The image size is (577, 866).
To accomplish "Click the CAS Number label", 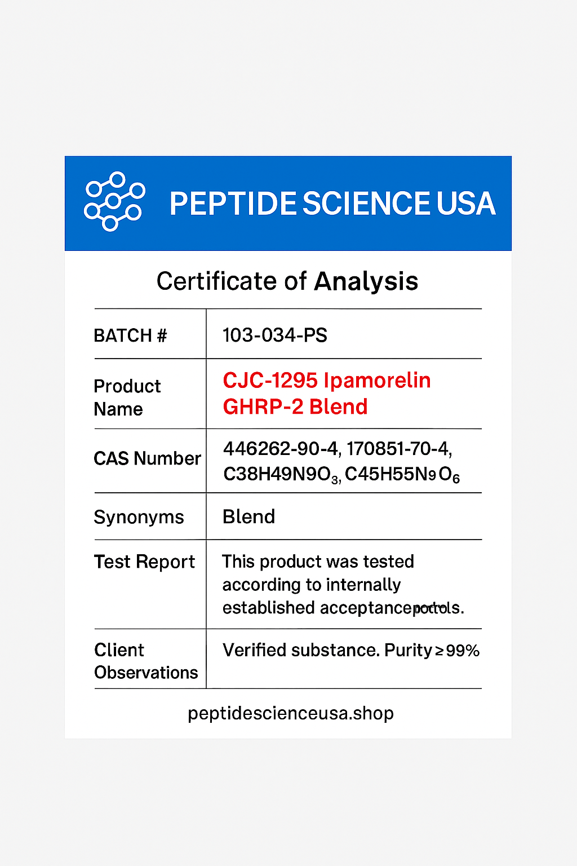I will 148,458.
